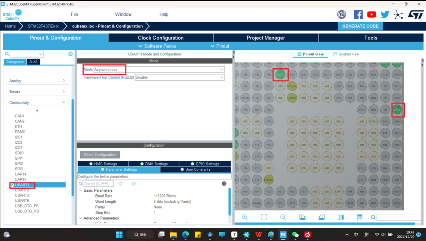Viewport: 426px width, 241px height.
Task: Rotate the chip view clockwise
Action: pos(302,217)
